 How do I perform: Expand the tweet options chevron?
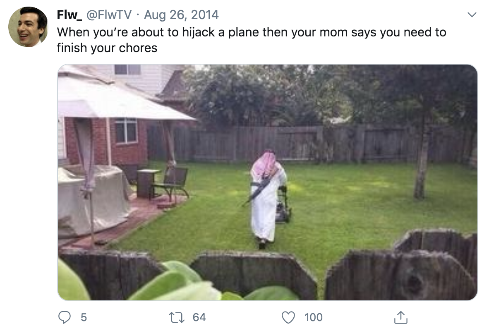[472, 14]
